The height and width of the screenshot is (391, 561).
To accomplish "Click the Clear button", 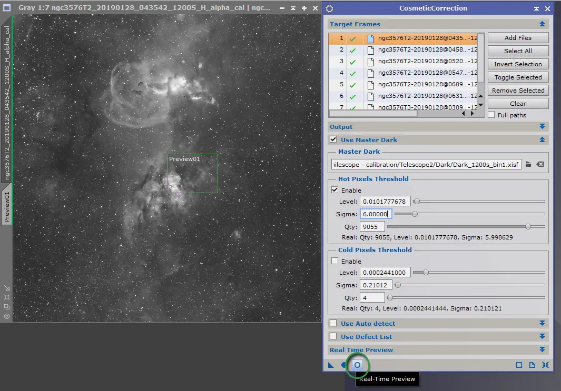I will coord(518,104).
